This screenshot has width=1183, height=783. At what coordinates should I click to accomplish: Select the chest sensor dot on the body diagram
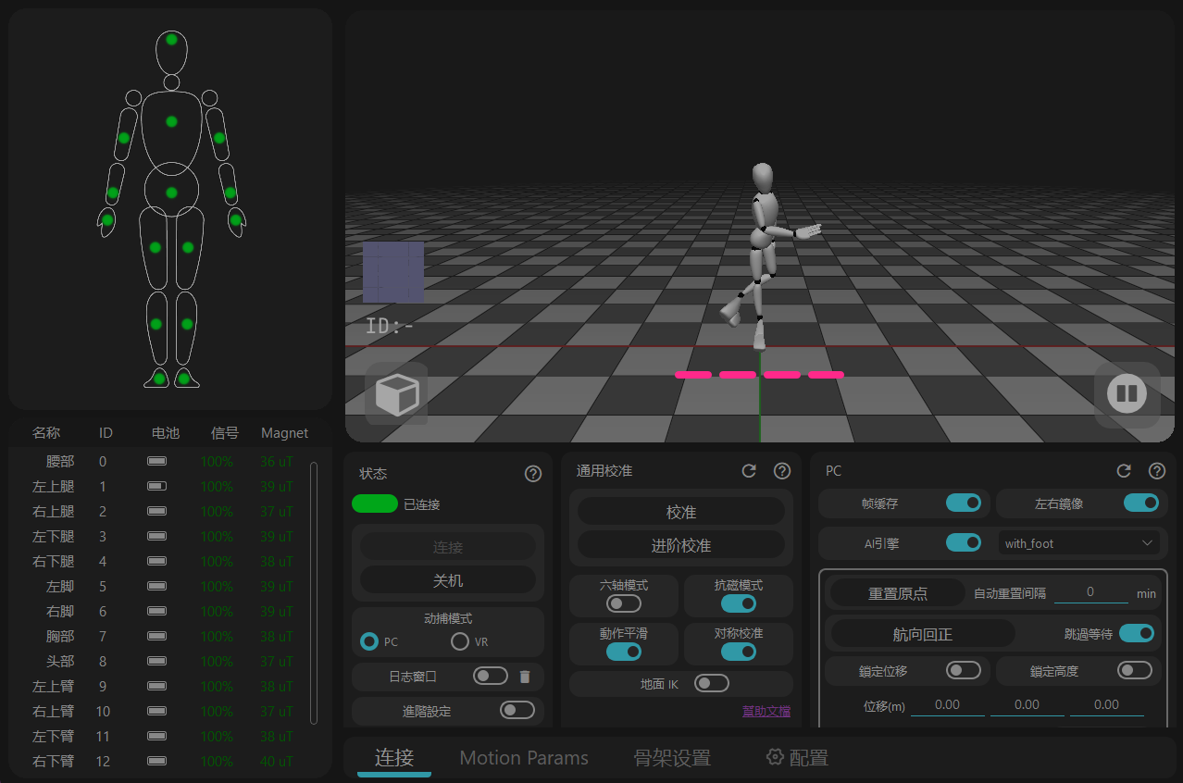click(171, 121)
